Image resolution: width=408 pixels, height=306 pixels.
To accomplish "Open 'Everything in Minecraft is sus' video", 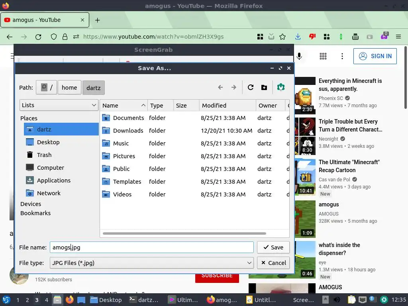I will (x=350, y=85).
